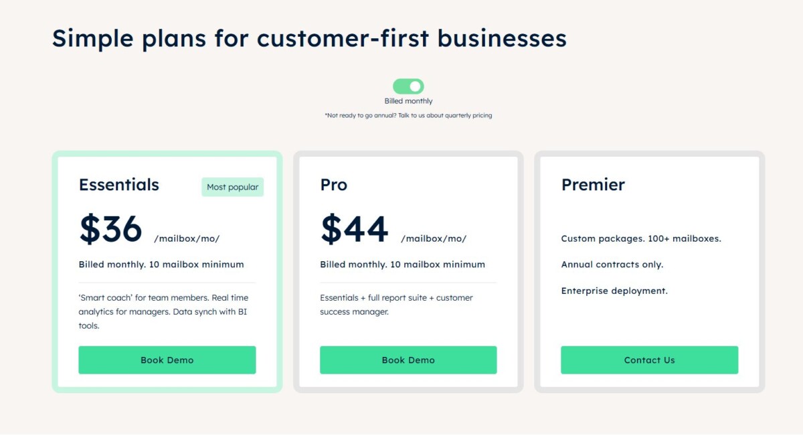
Task: Click the quarterly pricing note
Action: click(x=408, y=115)
